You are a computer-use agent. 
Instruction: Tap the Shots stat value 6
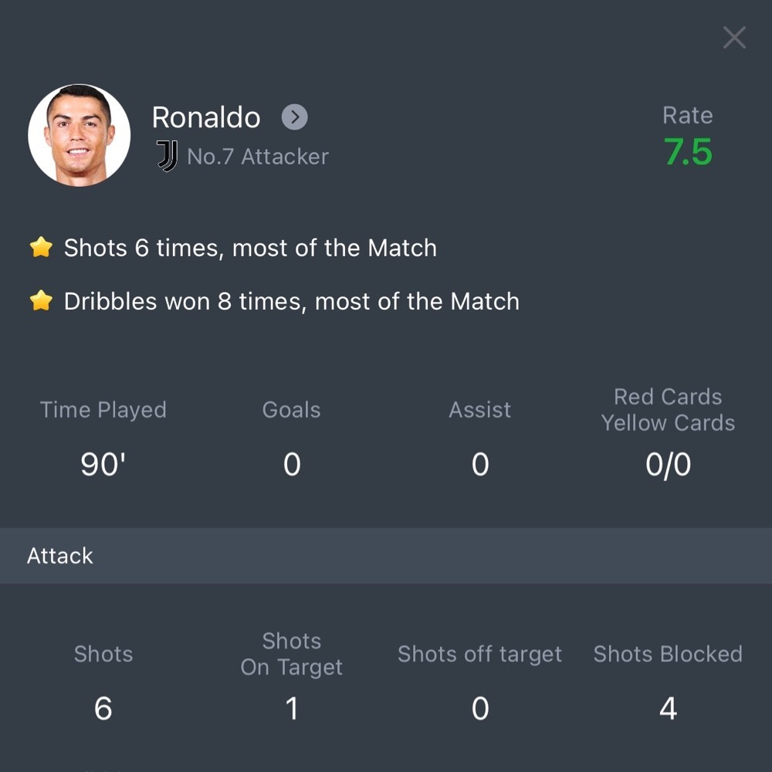tap(103, 708)
